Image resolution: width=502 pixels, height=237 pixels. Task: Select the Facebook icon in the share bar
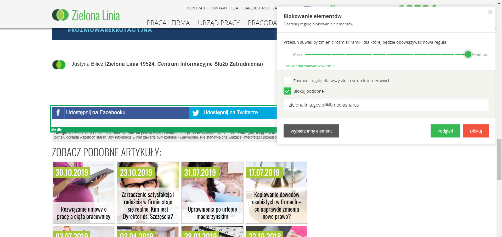(x=58, y=113)
